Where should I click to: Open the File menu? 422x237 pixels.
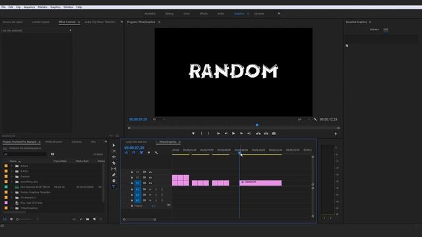pos(3,7)
